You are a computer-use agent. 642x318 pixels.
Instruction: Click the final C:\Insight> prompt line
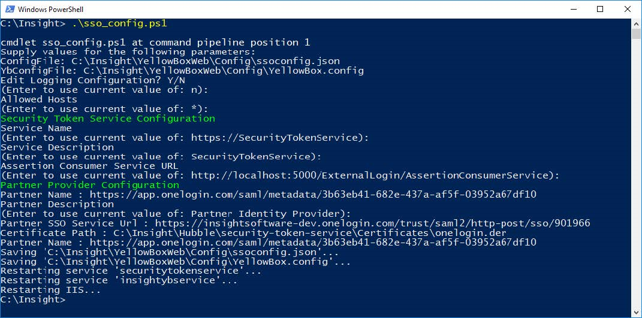tap(33, 299)
